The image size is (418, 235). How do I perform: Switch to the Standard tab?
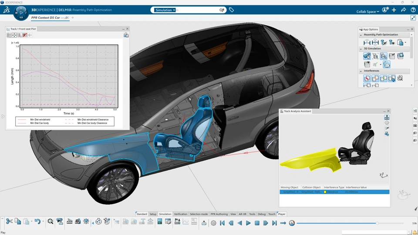click(142, 214)
